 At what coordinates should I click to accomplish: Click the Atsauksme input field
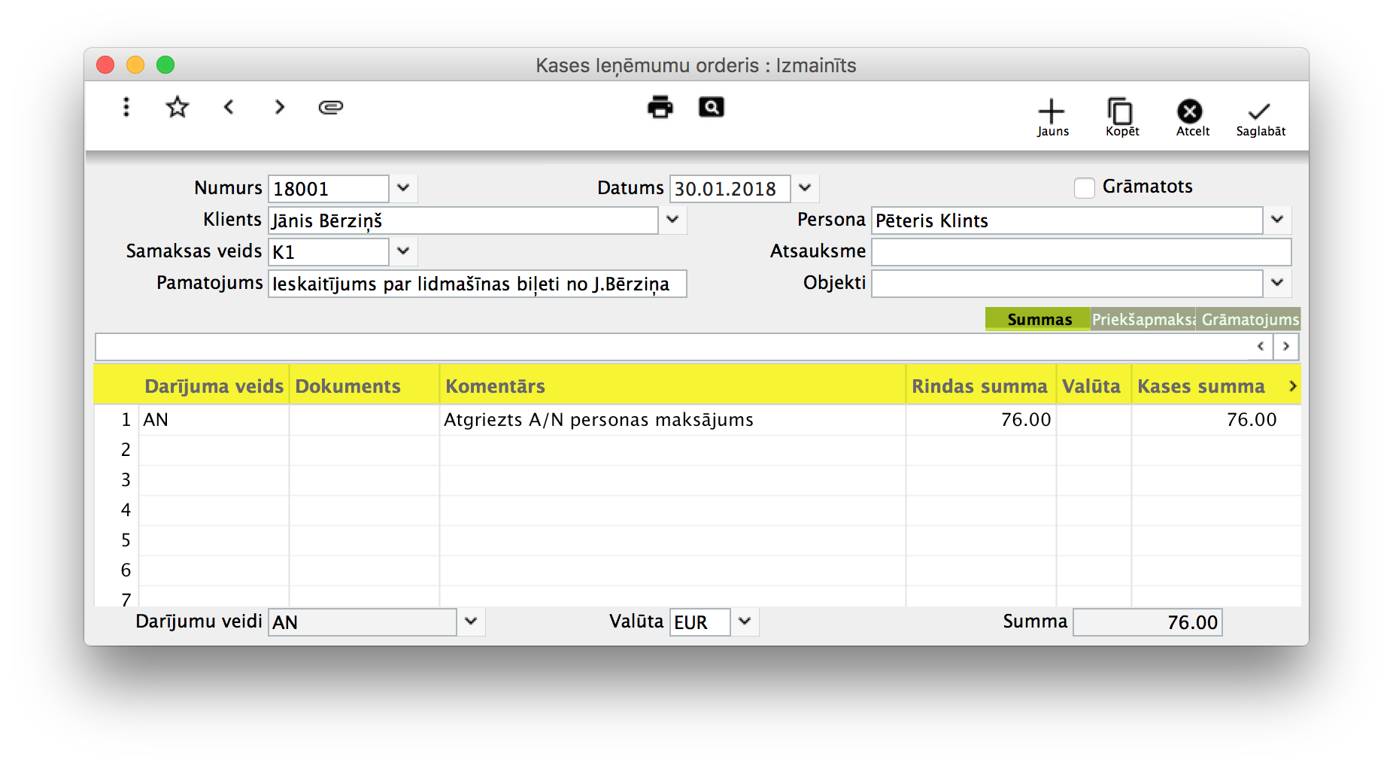[1080, 252]
